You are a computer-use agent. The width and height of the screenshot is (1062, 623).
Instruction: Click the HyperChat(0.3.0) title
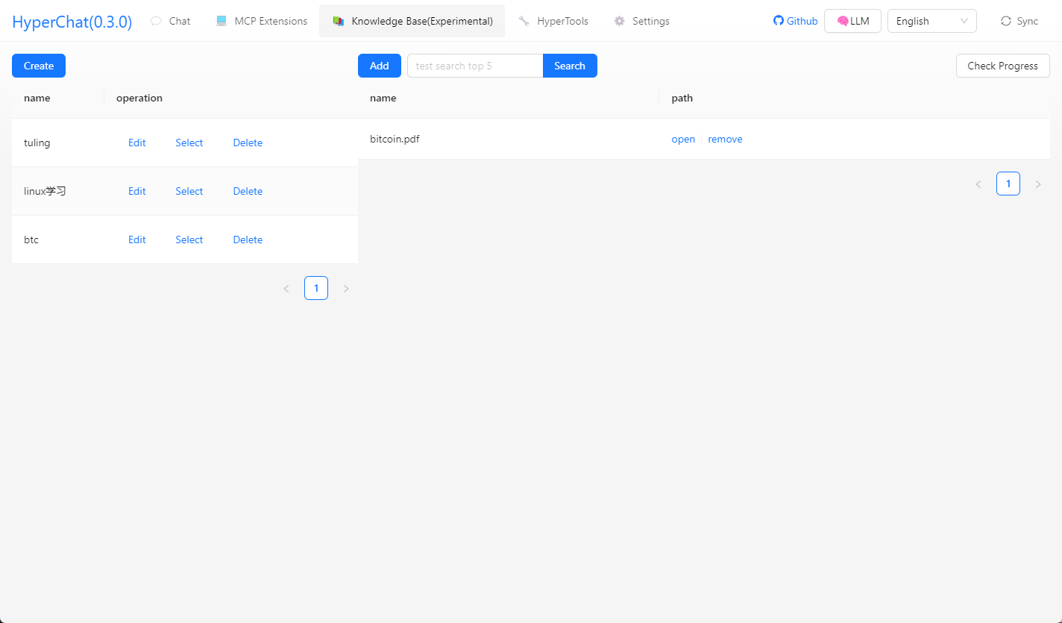pos(72,22)
